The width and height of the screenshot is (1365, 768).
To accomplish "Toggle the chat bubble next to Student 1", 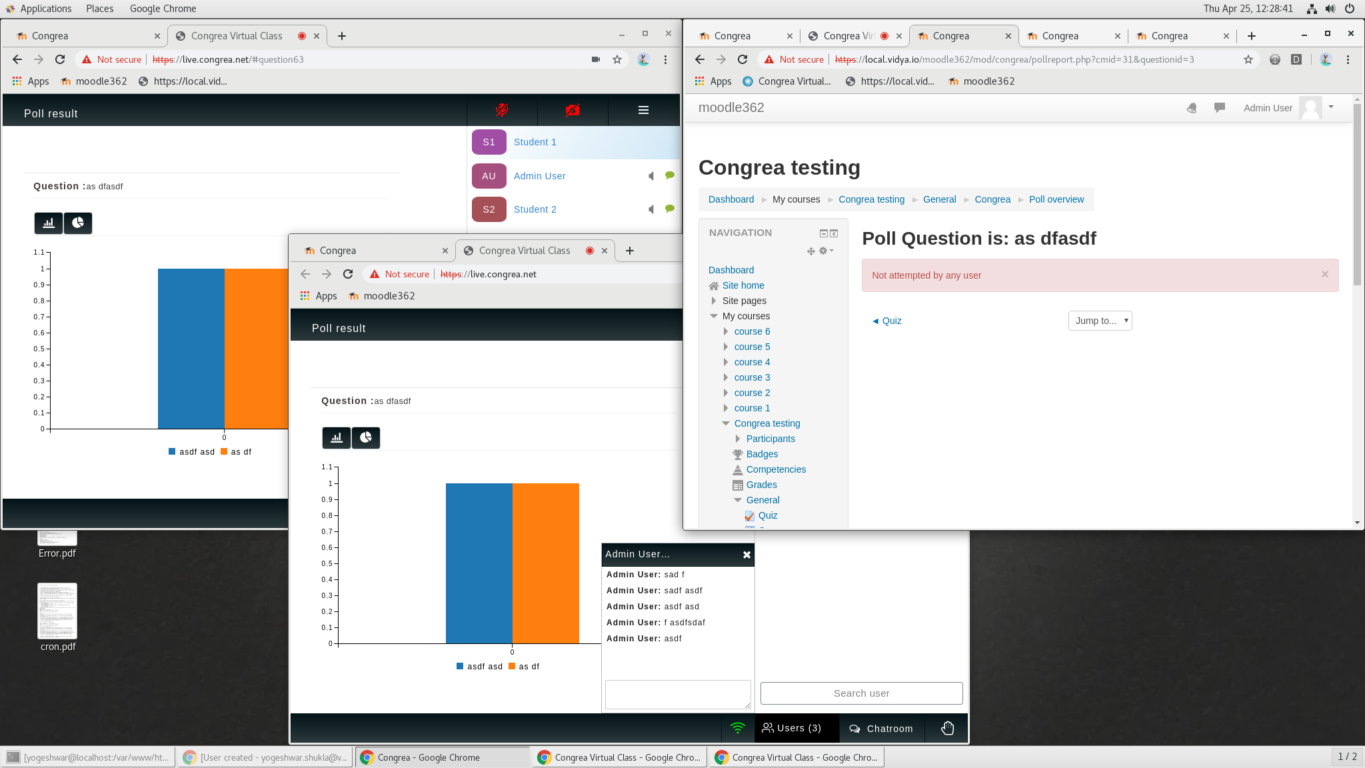I will (x=669, y=142).
